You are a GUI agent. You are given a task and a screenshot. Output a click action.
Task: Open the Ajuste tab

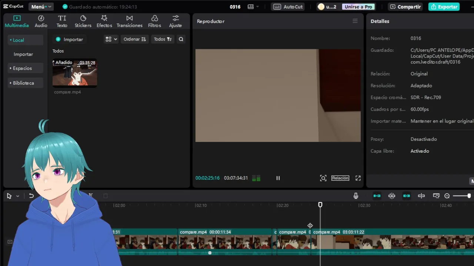(x=176, y=21)
